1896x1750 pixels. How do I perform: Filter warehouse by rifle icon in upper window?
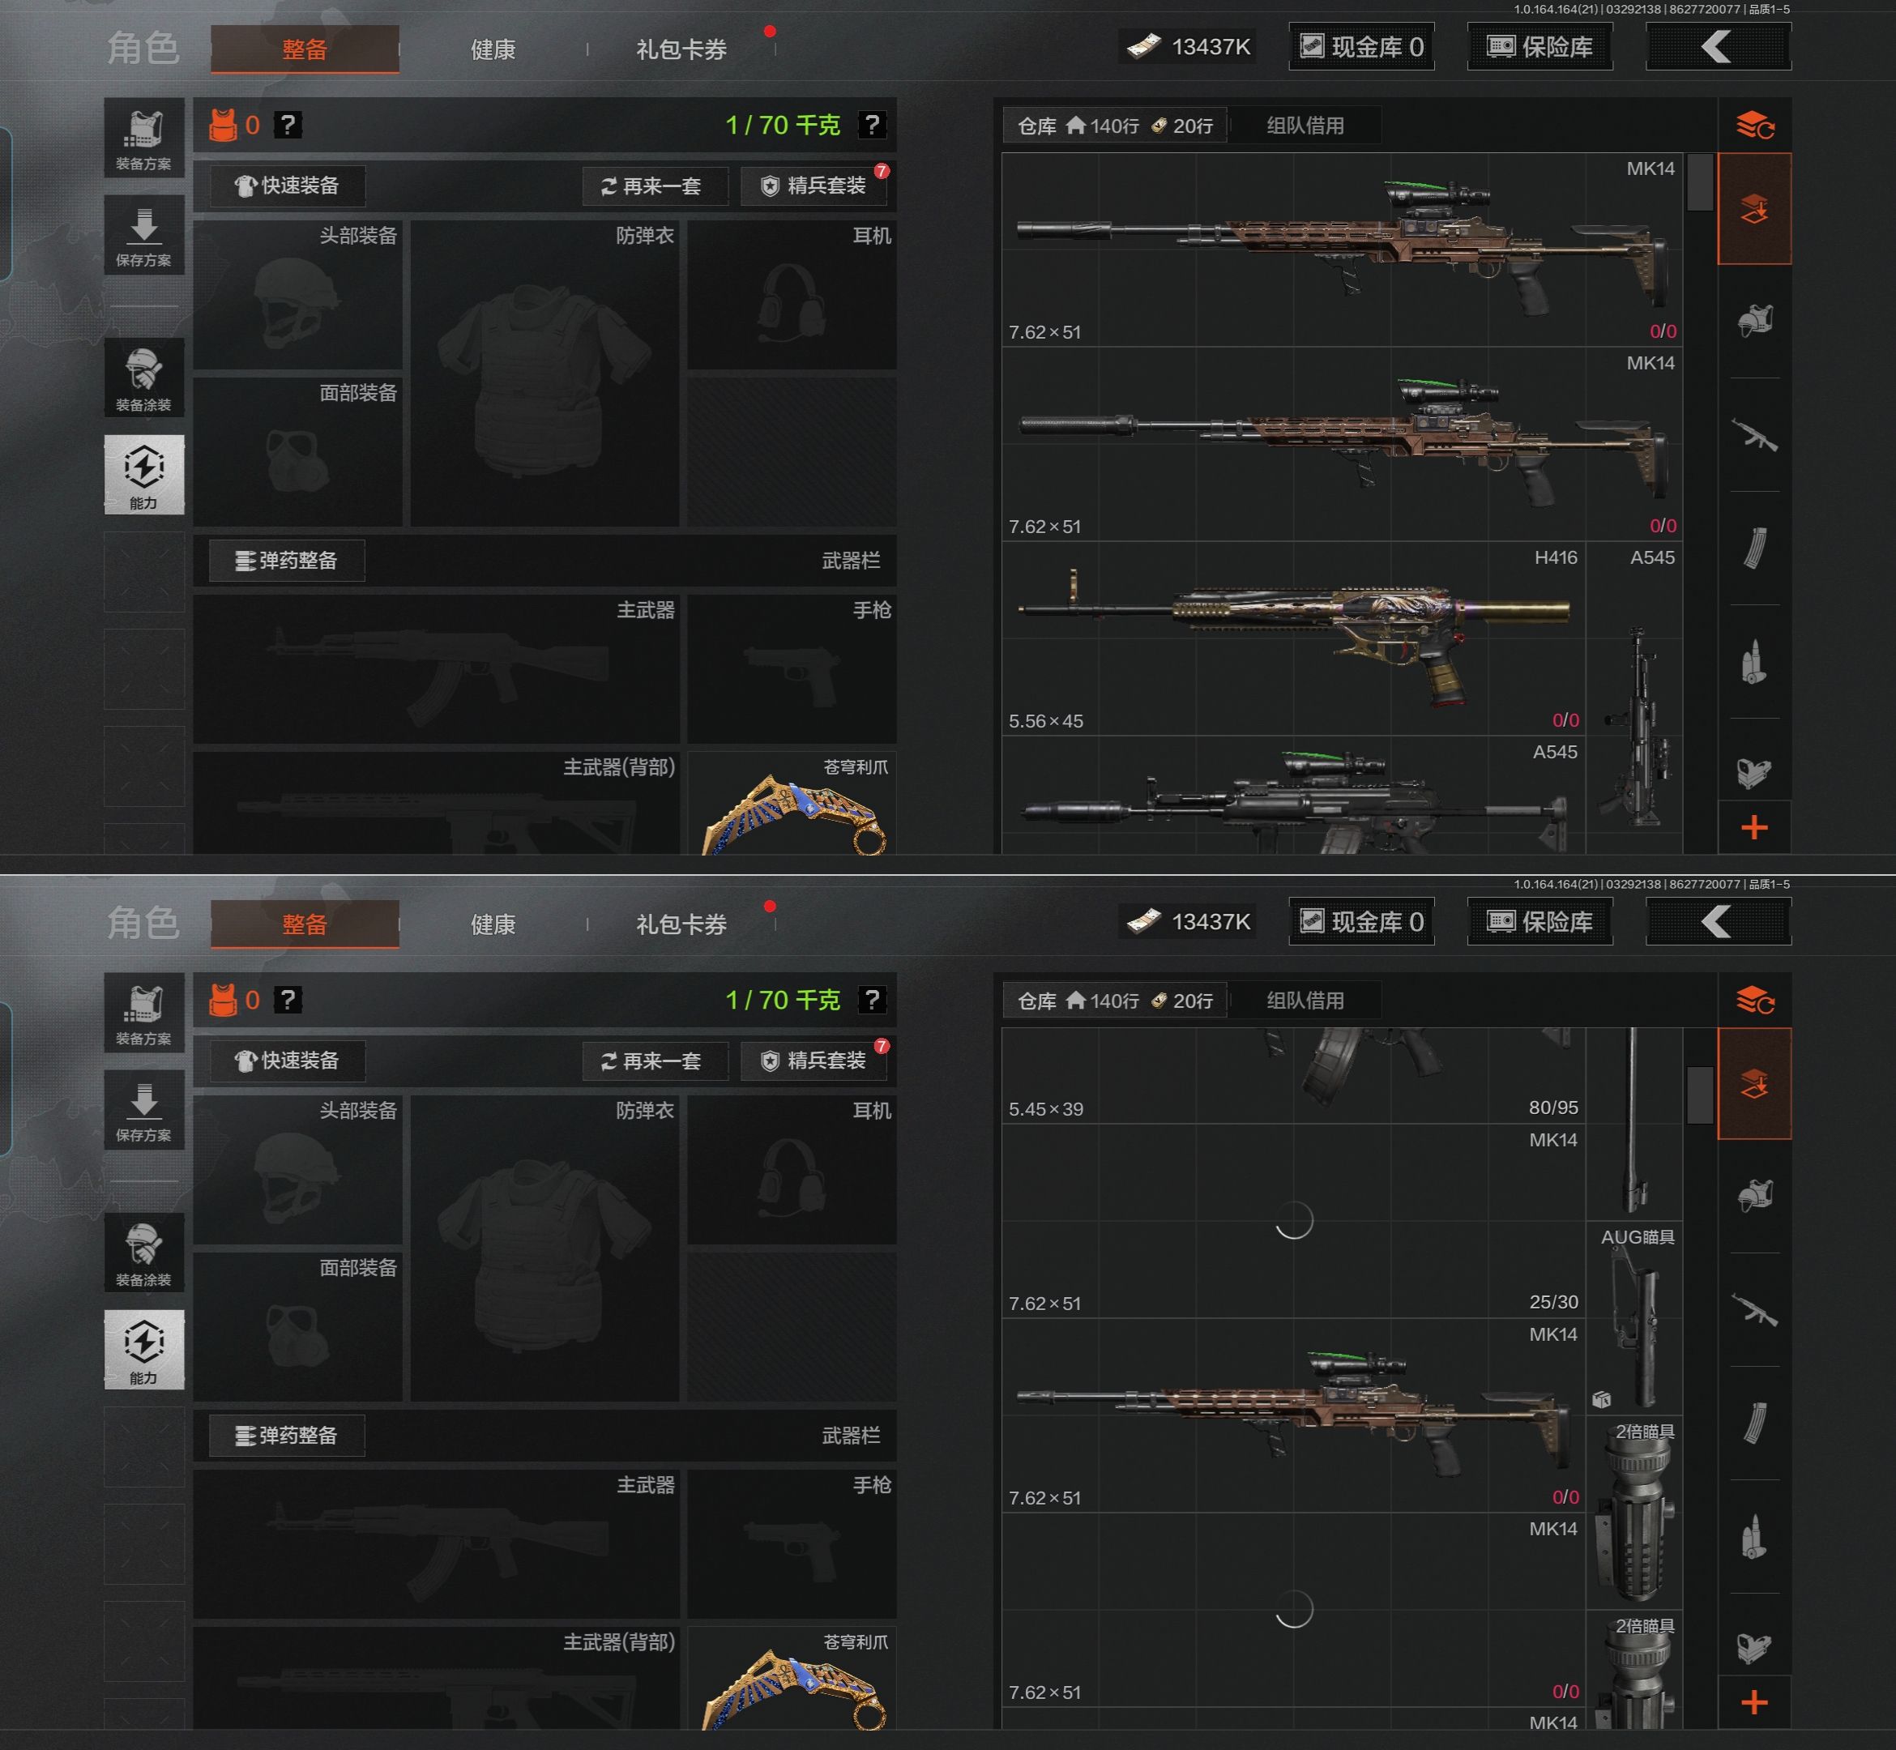click(1754, 434)
